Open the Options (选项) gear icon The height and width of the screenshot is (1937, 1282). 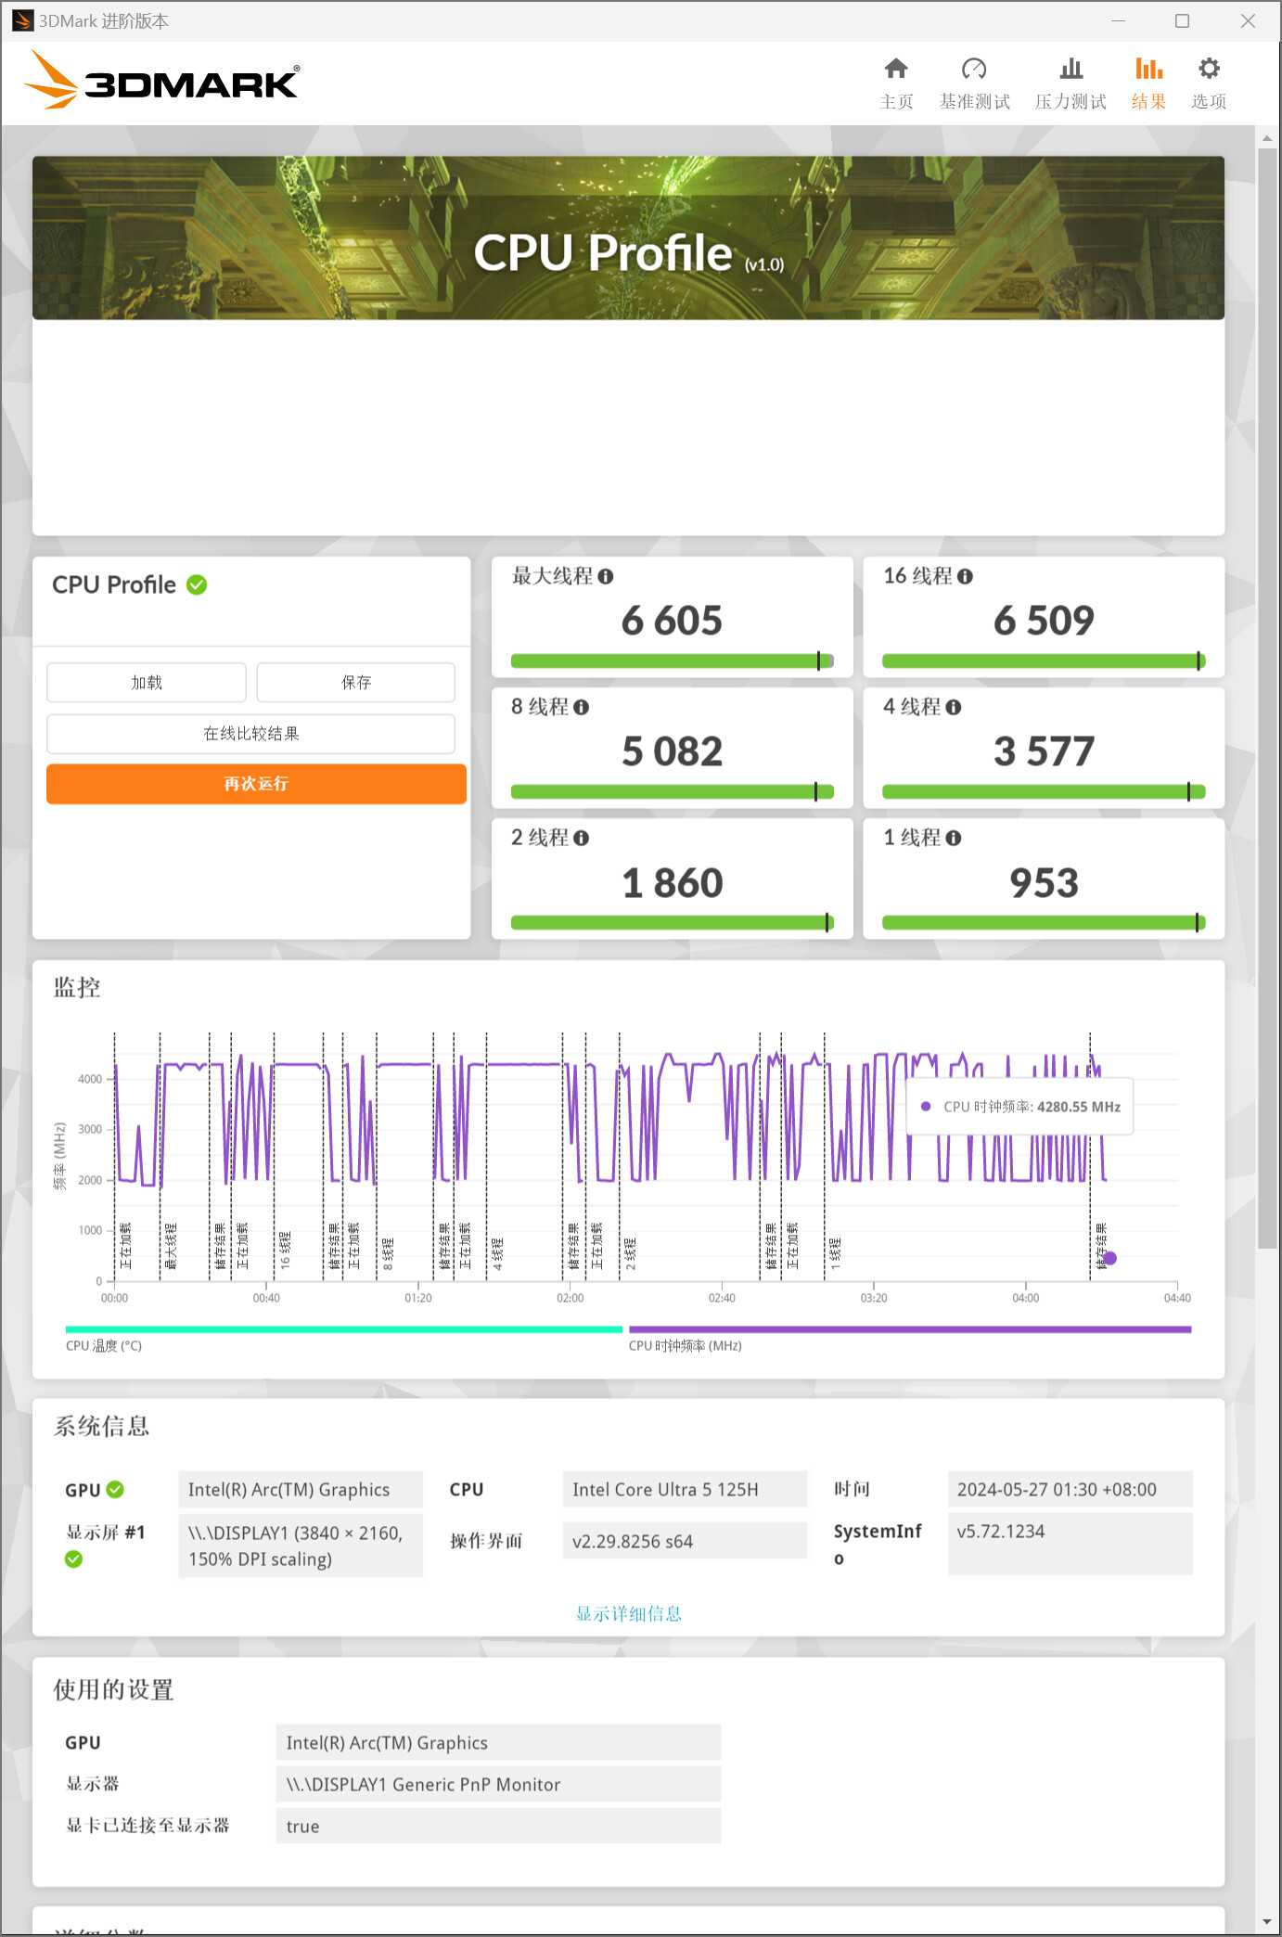pyautogui.click(x=1208, y=70)
